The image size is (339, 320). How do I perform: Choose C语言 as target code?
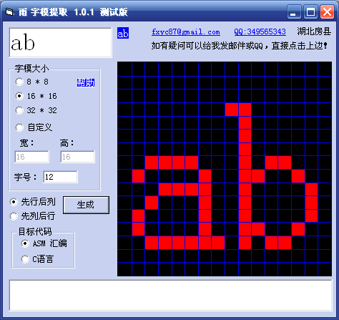(37, 259)
